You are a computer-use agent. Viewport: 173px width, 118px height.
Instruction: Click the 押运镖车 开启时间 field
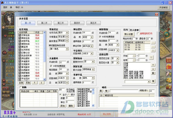(x=87, y=33)
